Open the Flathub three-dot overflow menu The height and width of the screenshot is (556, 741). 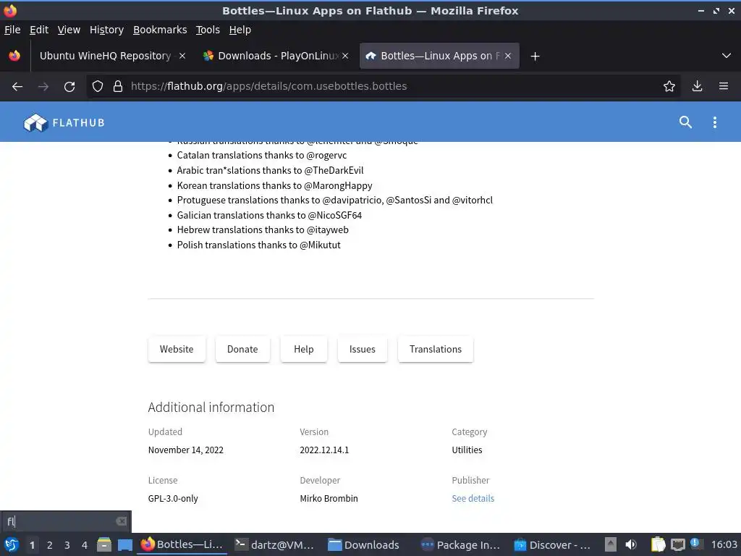coord(714,122)
